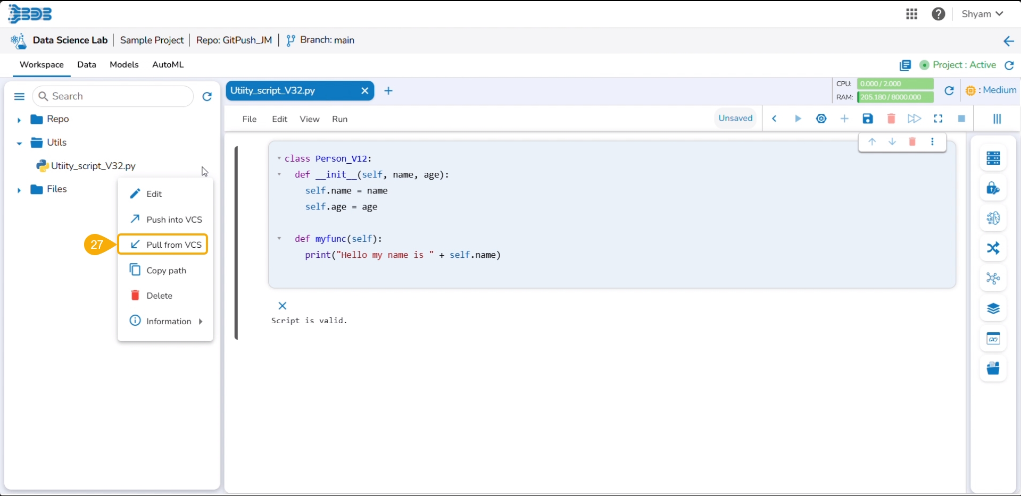Expand the Files folder
Screen dimensions: 1021x496
[x=19, y=190]
